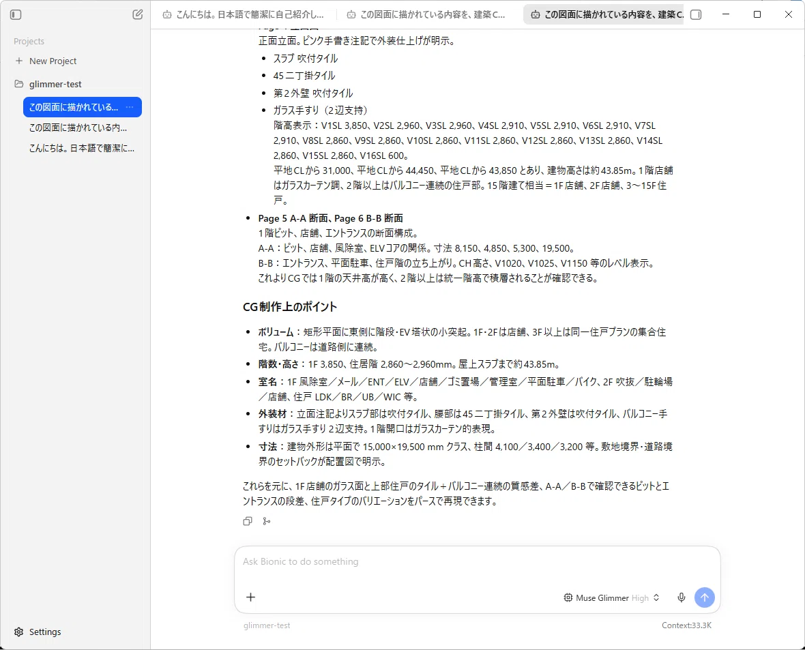Open more options for the highlighted chat
The height and width of the screenshot is (650, 805).
coord(130,107)
